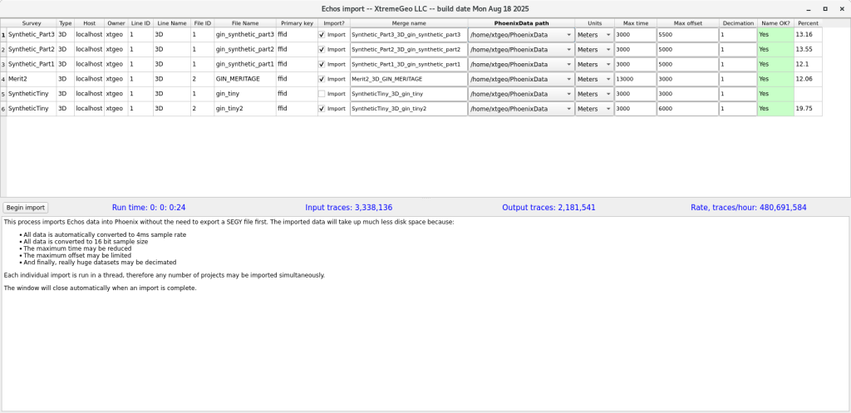Open Units dropdown for gin_tiny row
Image resolution: width=851 pixels, height=413 pixels.
click(594, 94)
